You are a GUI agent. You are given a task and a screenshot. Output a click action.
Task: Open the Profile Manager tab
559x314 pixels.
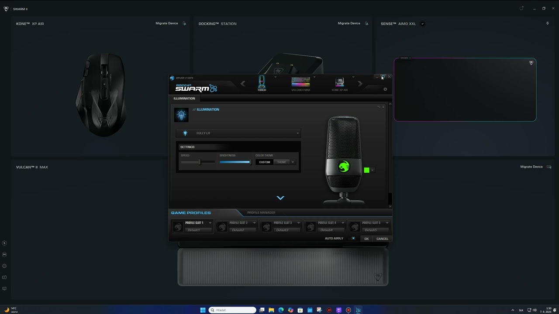coord(261,213)
